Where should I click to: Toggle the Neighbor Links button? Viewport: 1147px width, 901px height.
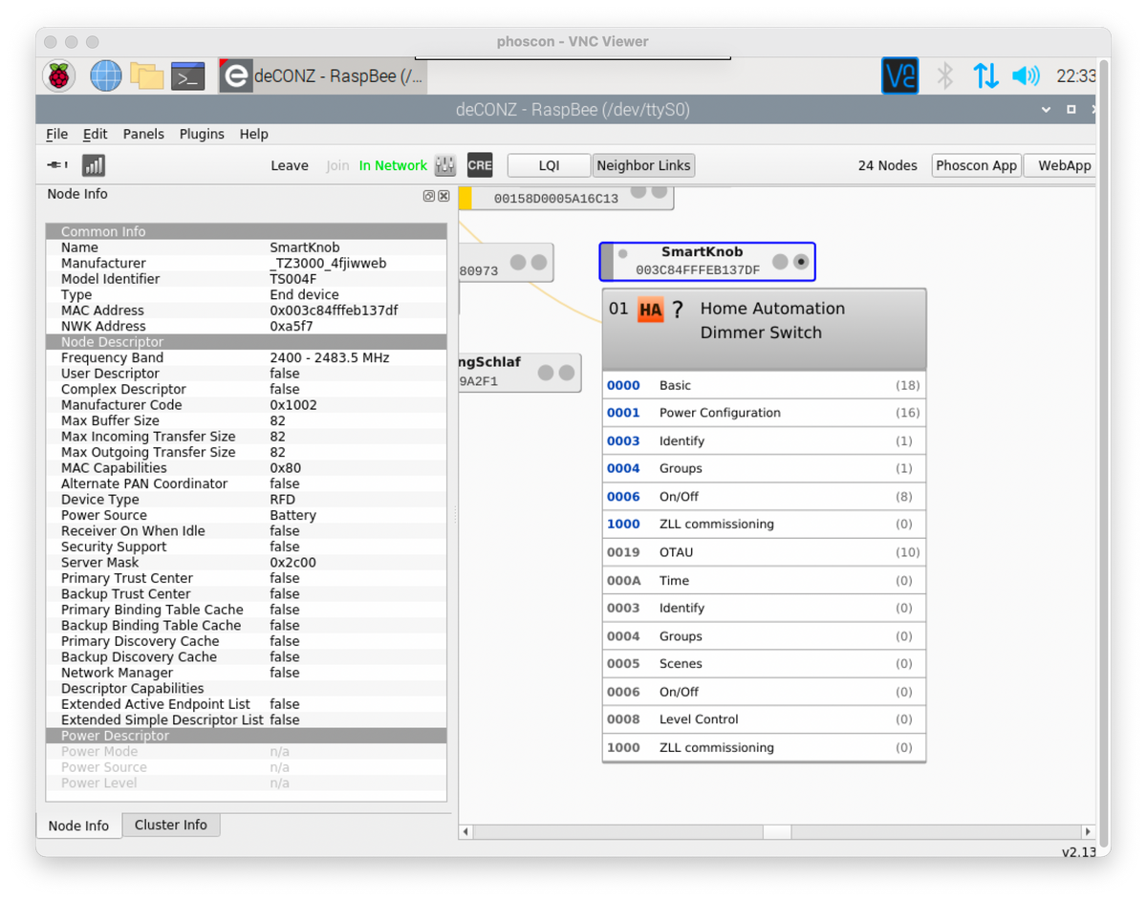(643, 165)
